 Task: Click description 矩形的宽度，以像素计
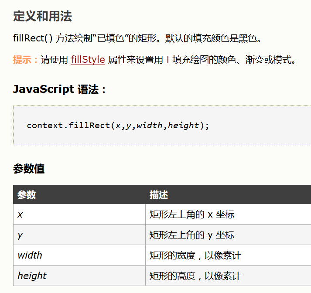(195, 256)
